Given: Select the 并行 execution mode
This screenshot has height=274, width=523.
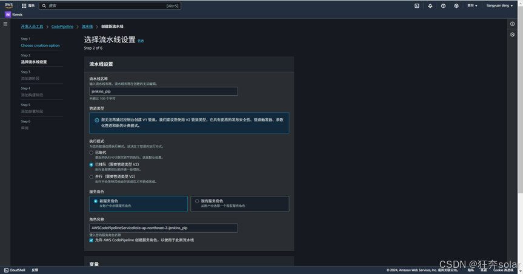Looking at the screenshot, I should point(91,177).
